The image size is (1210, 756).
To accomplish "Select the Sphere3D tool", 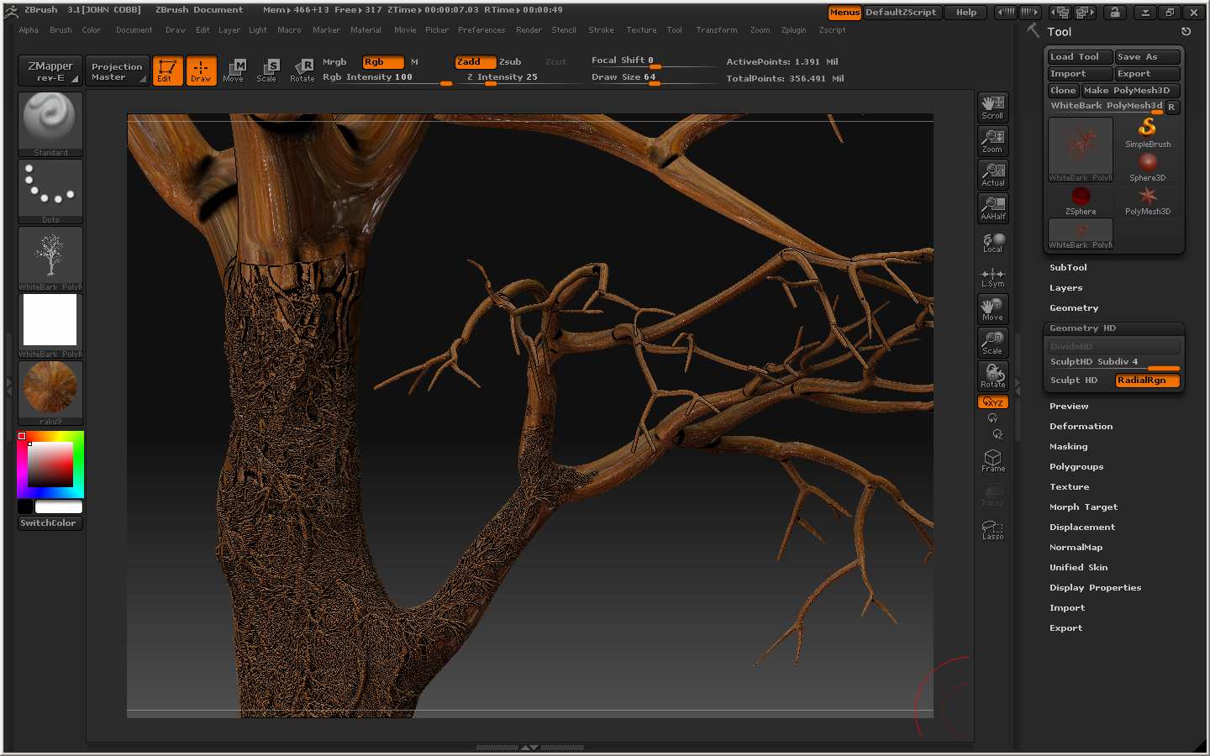I will click(1148, 166).
